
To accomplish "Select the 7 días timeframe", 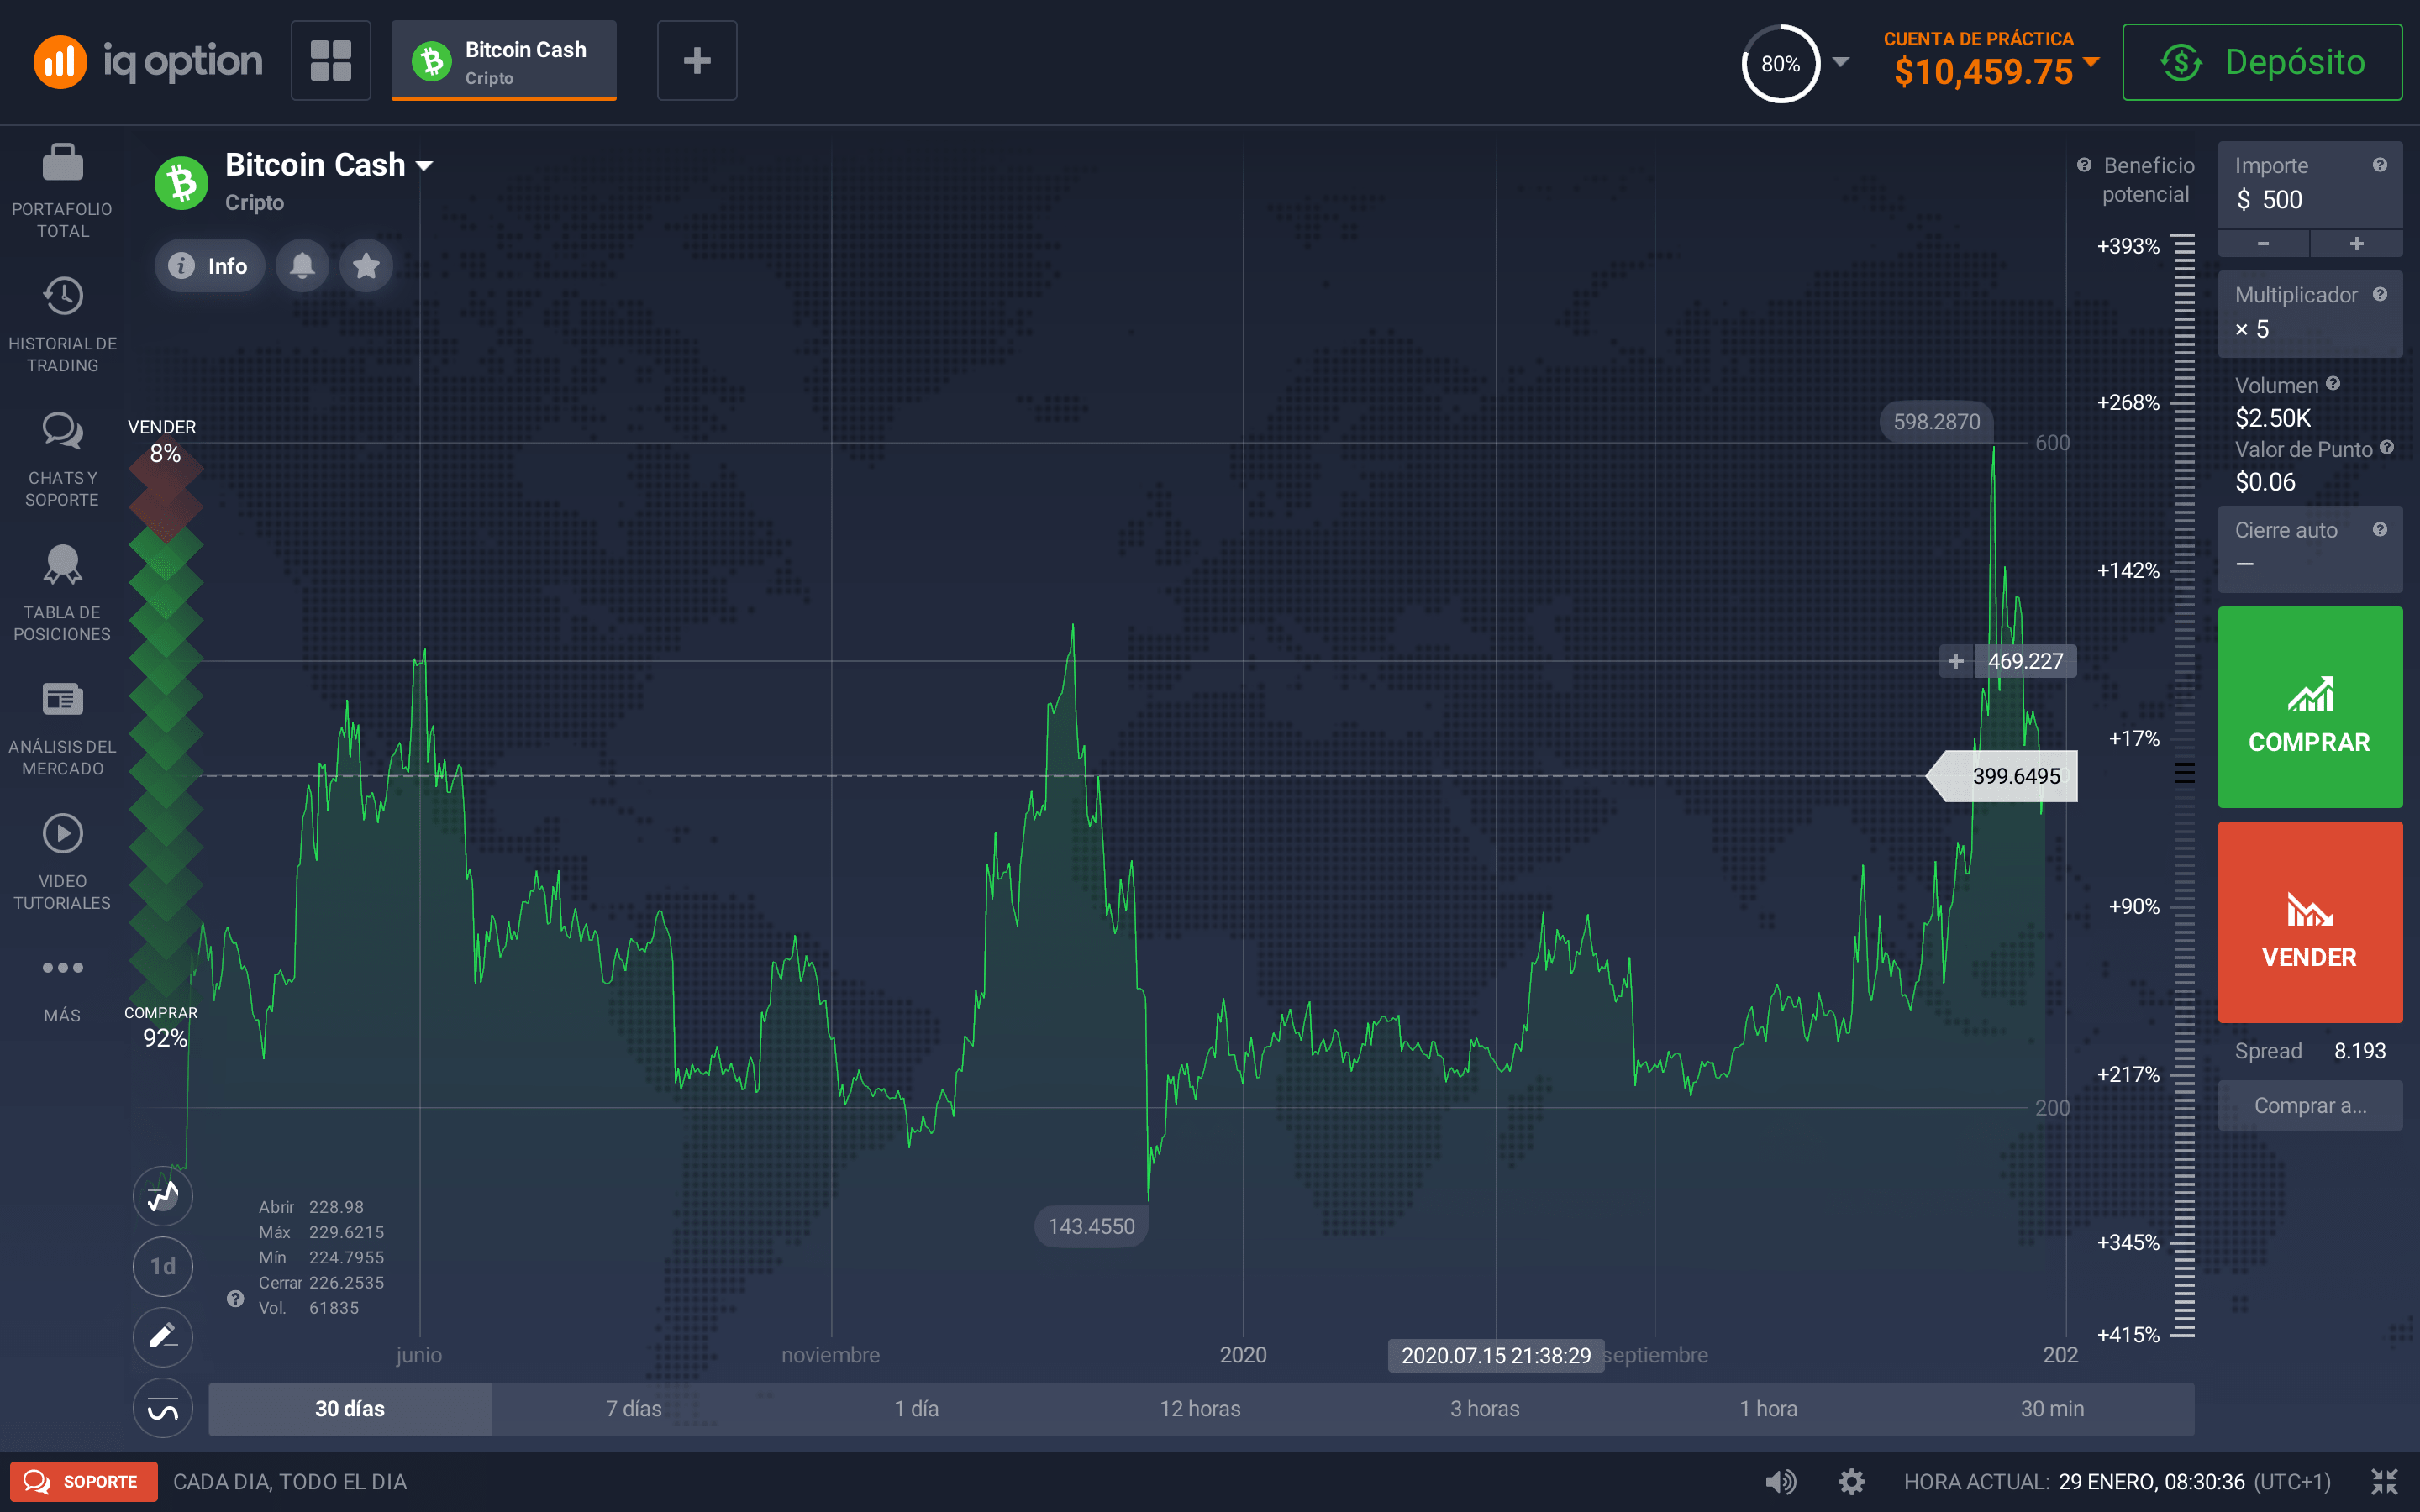I will [634, 1408].
